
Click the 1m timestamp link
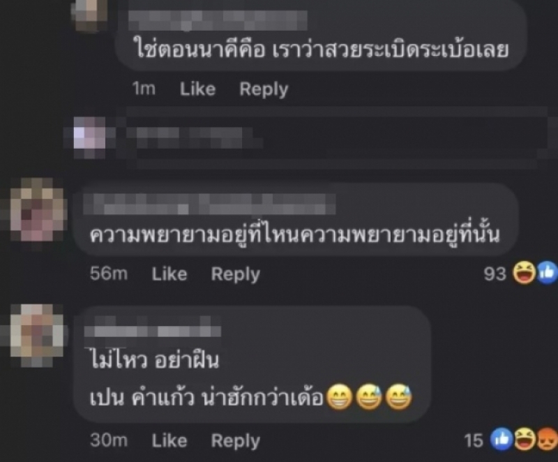[x=144, y=88]
